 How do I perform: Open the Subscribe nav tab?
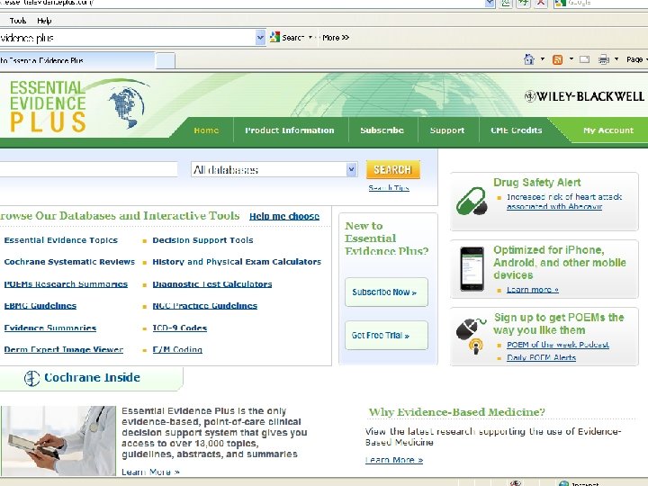[x=382, y=130]
